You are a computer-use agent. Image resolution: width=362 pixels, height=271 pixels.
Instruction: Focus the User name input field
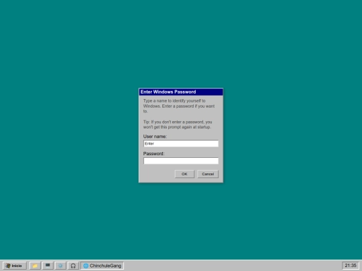181,144
